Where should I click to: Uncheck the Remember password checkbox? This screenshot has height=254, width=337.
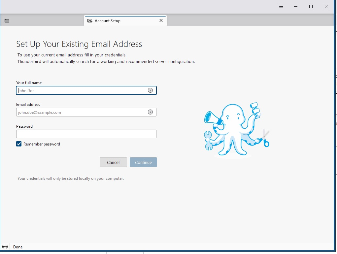[x=19, y=144]
